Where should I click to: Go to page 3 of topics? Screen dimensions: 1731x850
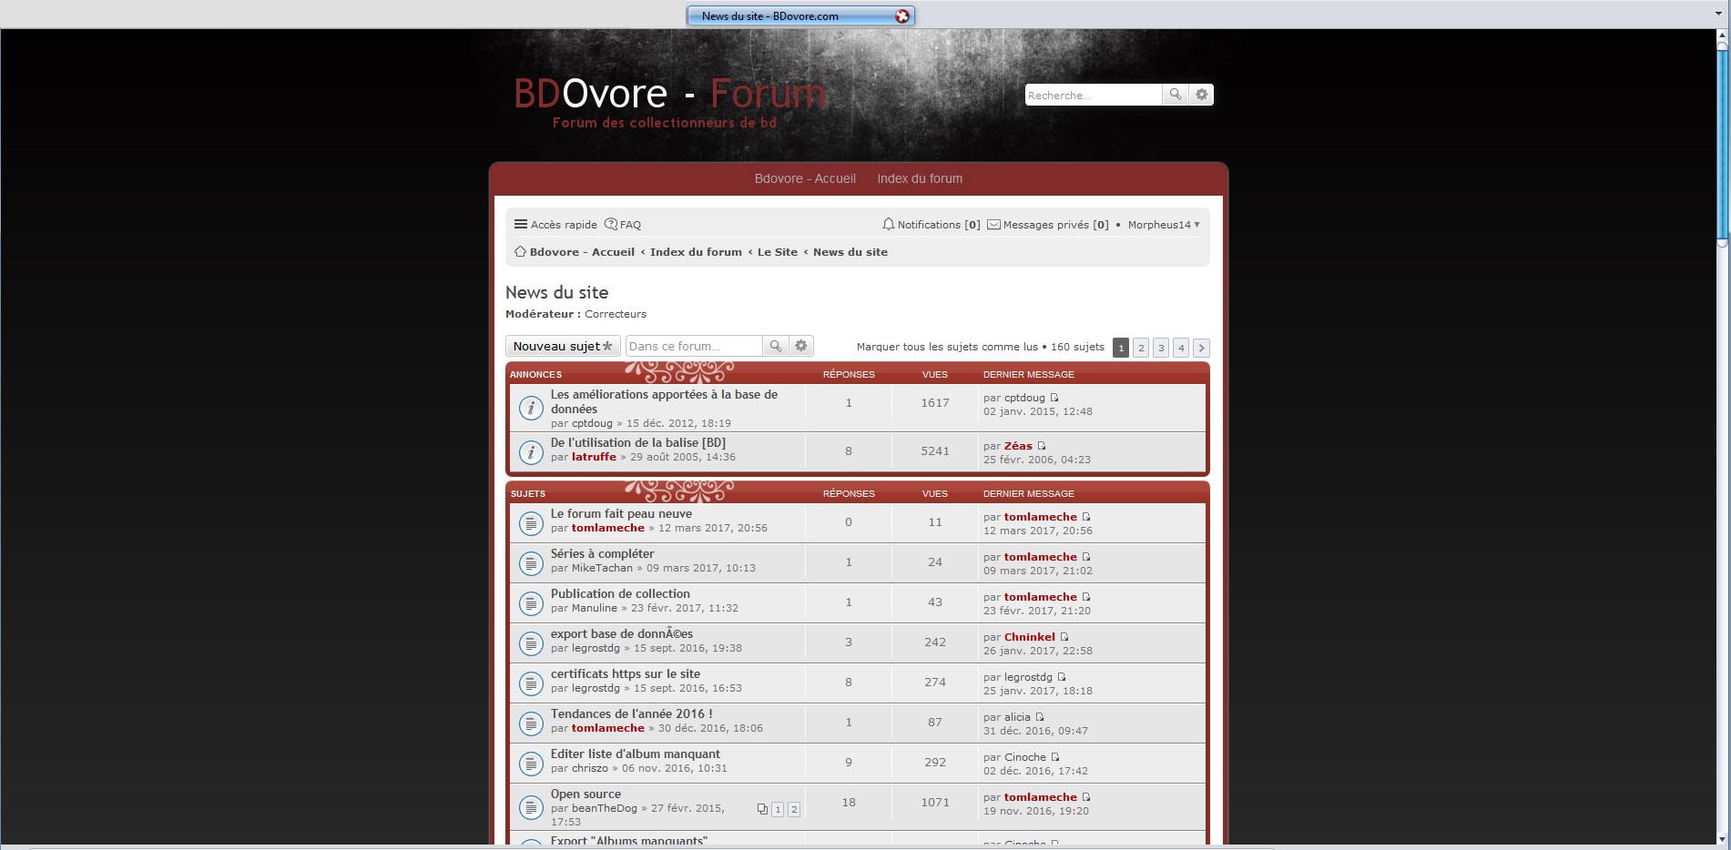[x=1161, y=348]
